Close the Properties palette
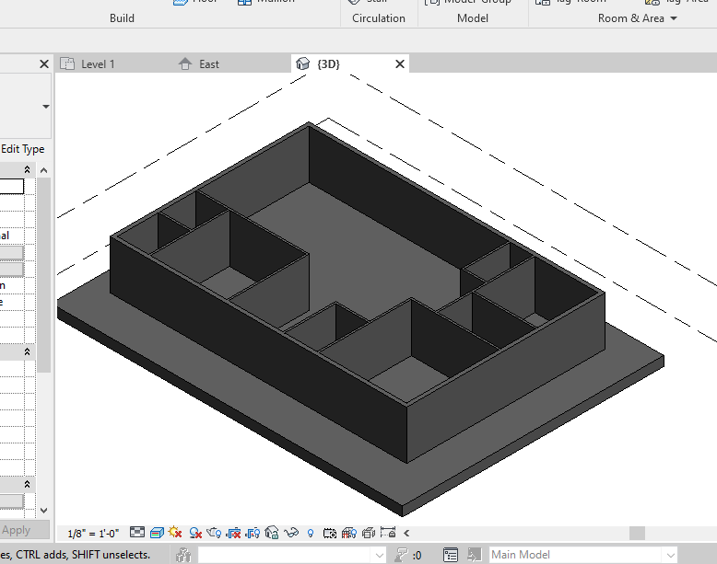The image size is (717, 564). click(44, 63)
